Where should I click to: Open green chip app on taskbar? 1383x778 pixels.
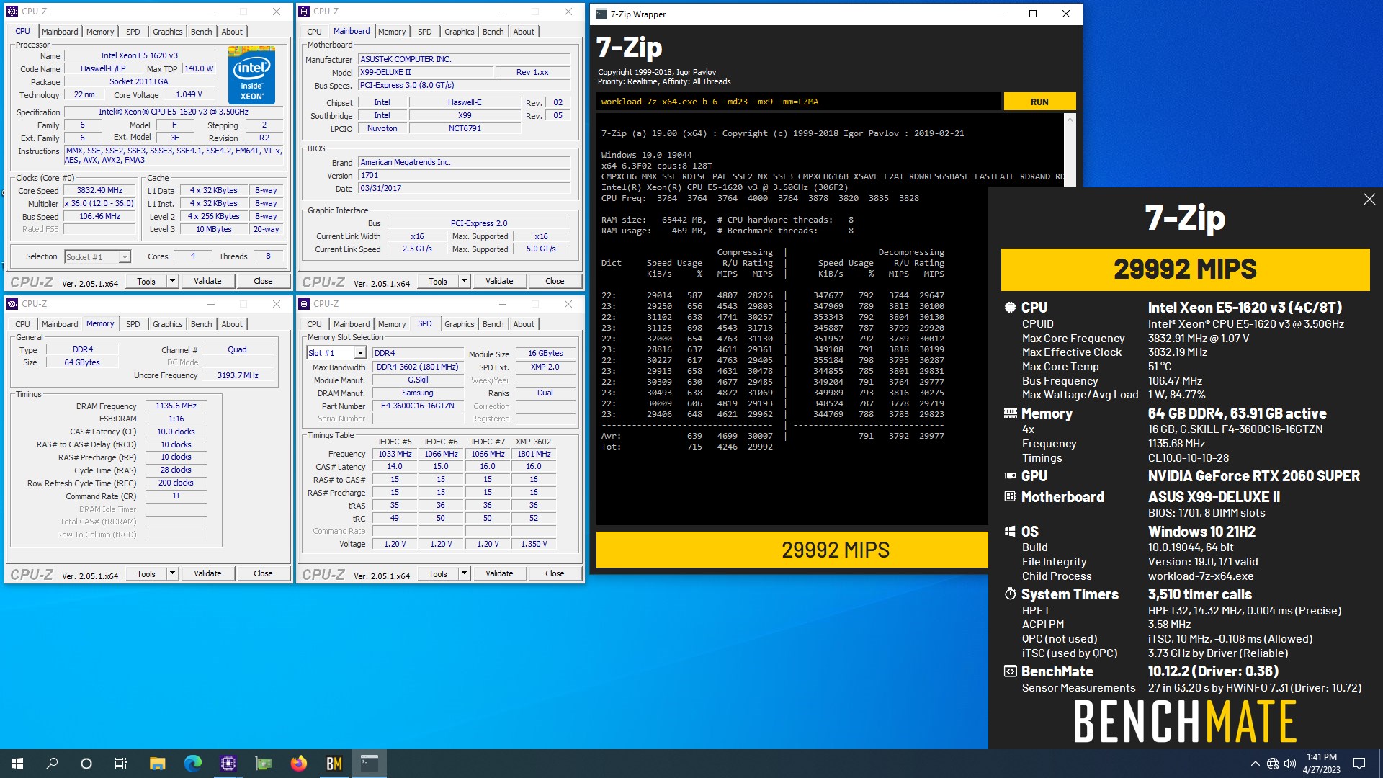pyautogui.click(x=263, y=764)
